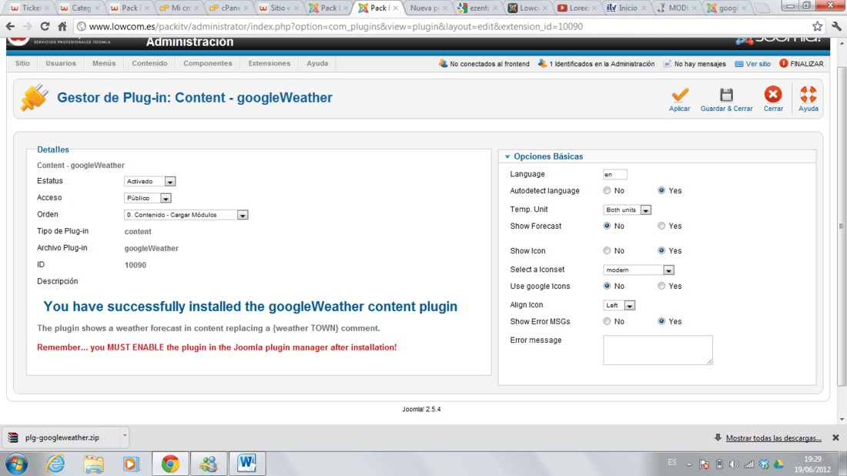Click the network signal tray icon
The height and width of the screenshot is (476, 847).
[748, 464]
